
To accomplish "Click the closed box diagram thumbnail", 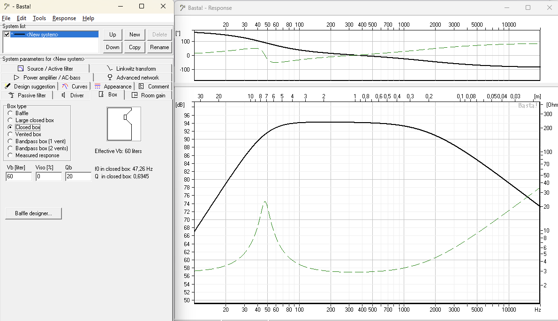I will pyautogui.click(x=124, y=124).
